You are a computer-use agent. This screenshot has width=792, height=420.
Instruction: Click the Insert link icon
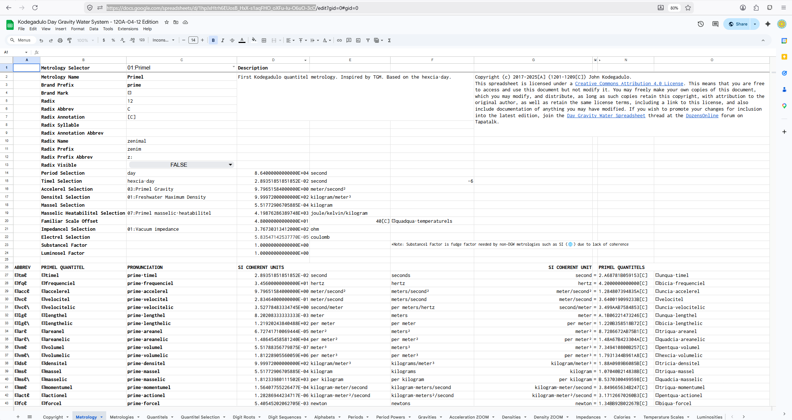[339, 40]
